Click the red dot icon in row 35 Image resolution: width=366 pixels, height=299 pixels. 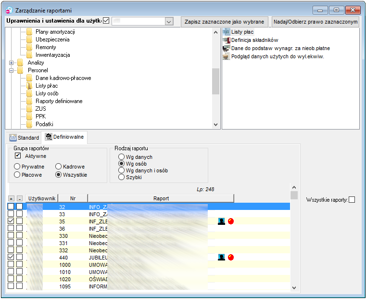click(x=231, y=221)
